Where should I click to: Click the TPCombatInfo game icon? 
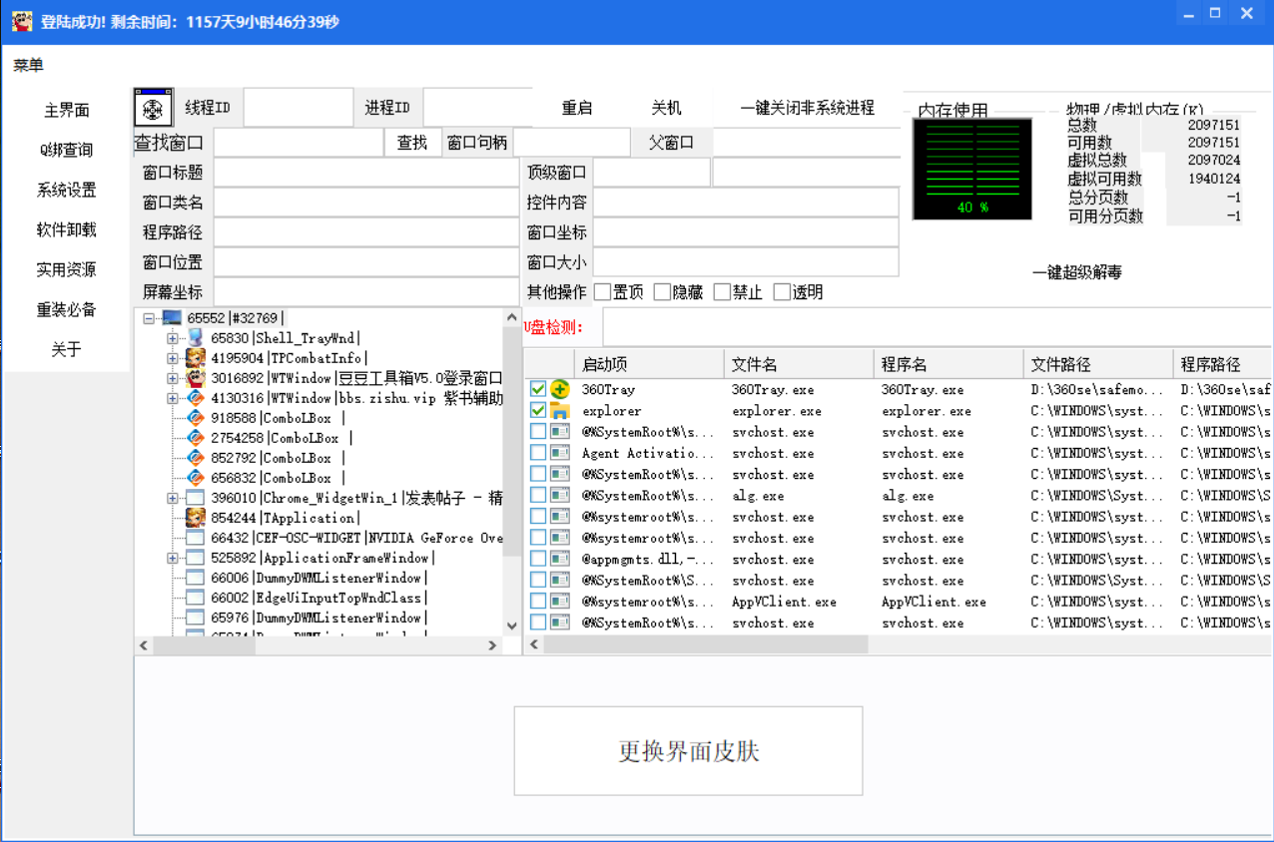(x=195, y=358)
